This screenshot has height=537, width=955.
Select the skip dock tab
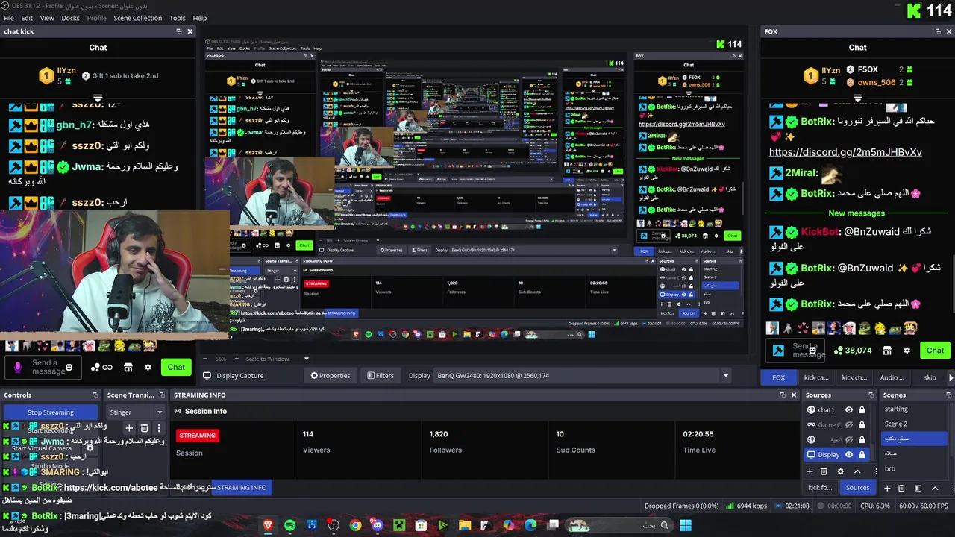tap(930, 377)
